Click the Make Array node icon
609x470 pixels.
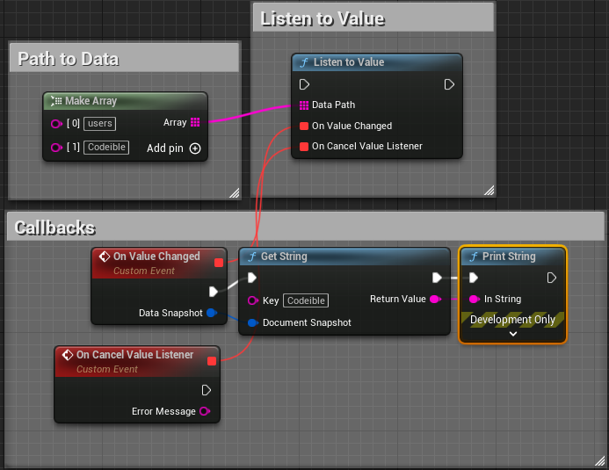pyautogui.click(x=56, y=101)
